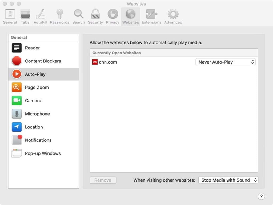Screen dimensions: 273x205
Task: Click the Remove button
Action: (103, 180)
